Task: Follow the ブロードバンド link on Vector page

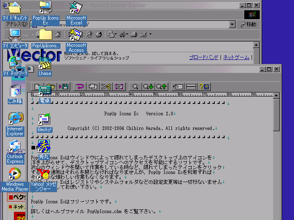Action: tap(204, 57)
